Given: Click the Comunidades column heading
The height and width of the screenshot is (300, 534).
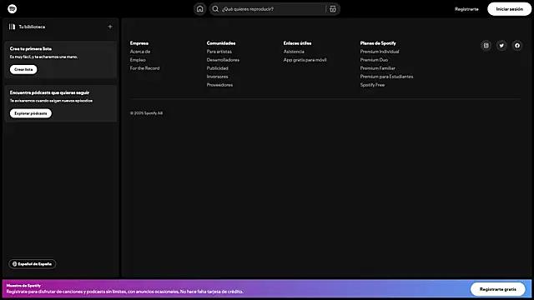Looking at the screenshot, I should click(x=221, y=43).
